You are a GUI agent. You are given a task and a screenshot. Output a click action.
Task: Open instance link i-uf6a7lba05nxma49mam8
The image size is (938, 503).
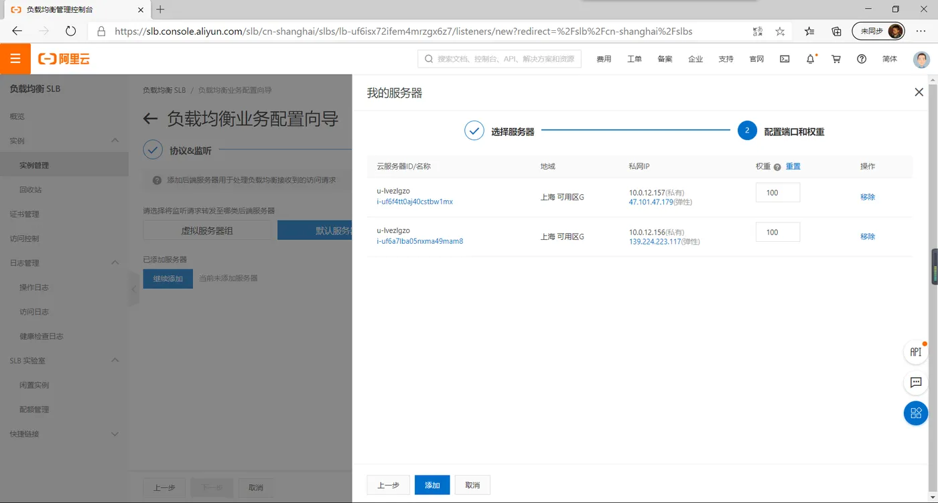[x=419, y=241]
